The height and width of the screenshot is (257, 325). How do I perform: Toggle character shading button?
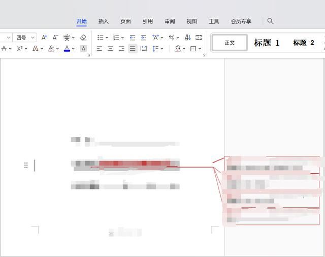[x=83, y=49]
